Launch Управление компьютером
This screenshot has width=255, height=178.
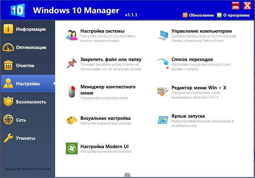[x=202, y=31]
